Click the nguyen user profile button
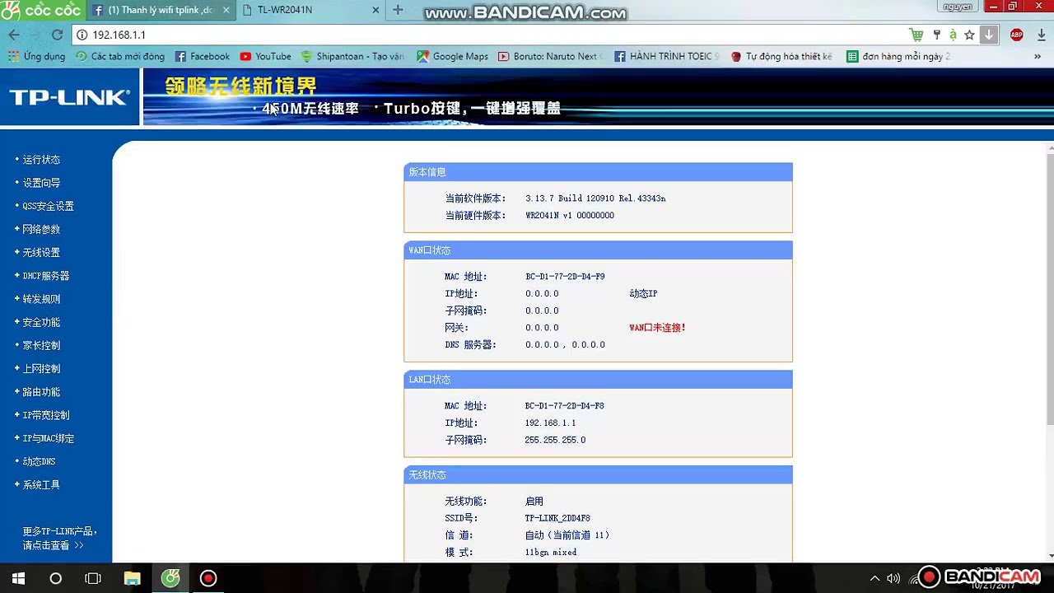The image size is (1054, 593). pos(958,7)
